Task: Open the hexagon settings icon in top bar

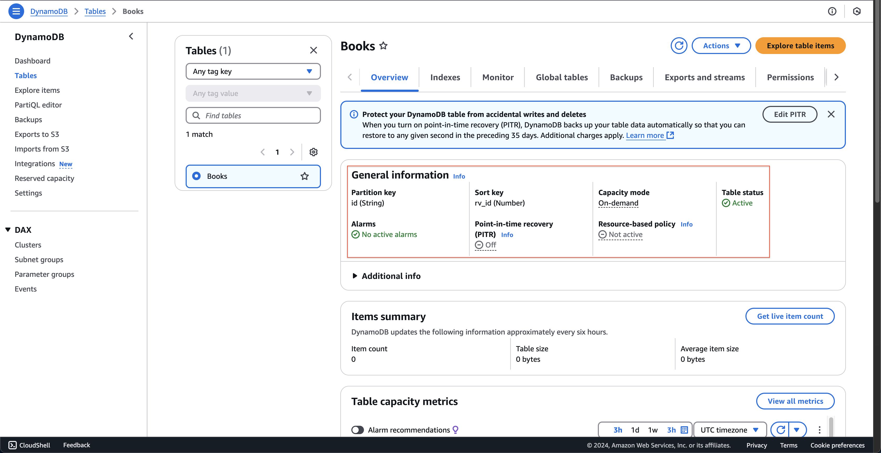Action: tap(857, 11)
